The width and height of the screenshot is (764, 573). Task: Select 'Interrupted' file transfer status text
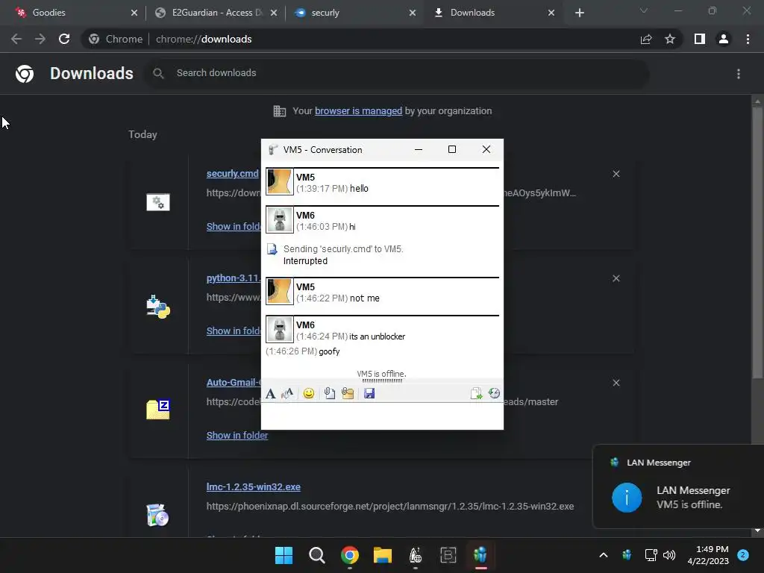coord(305,260)
